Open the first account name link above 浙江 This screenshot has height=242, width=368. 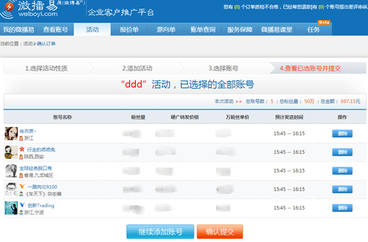[x=28, y=131]
